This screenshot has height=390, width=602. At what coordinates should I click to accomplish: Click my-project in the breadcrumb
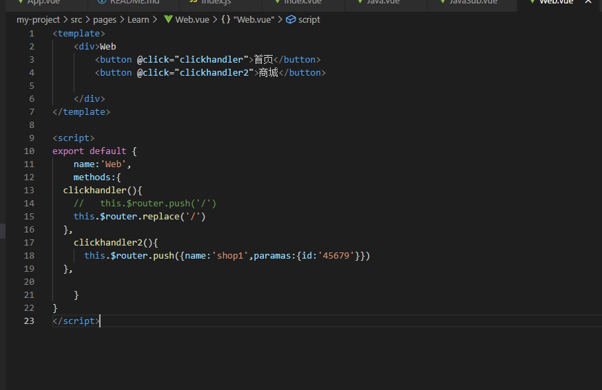(38, 19)
